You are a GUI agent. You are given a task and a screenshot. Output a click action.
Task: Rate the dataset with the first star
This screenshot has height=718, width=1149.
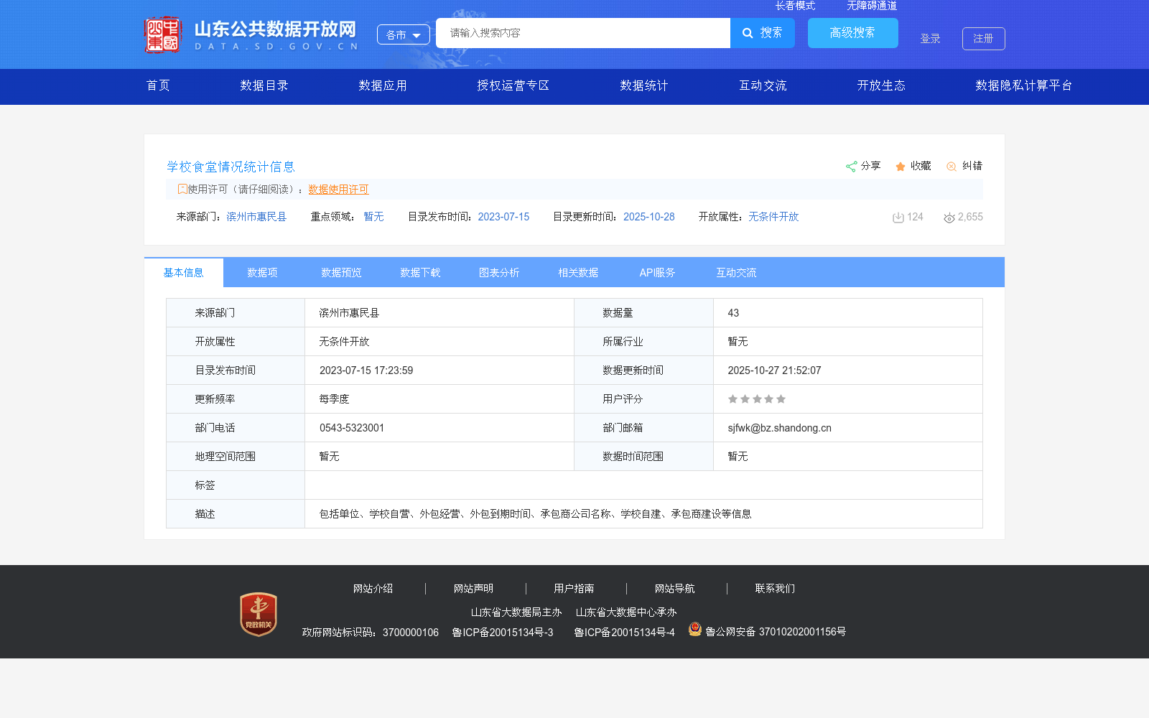coord(732,399)
